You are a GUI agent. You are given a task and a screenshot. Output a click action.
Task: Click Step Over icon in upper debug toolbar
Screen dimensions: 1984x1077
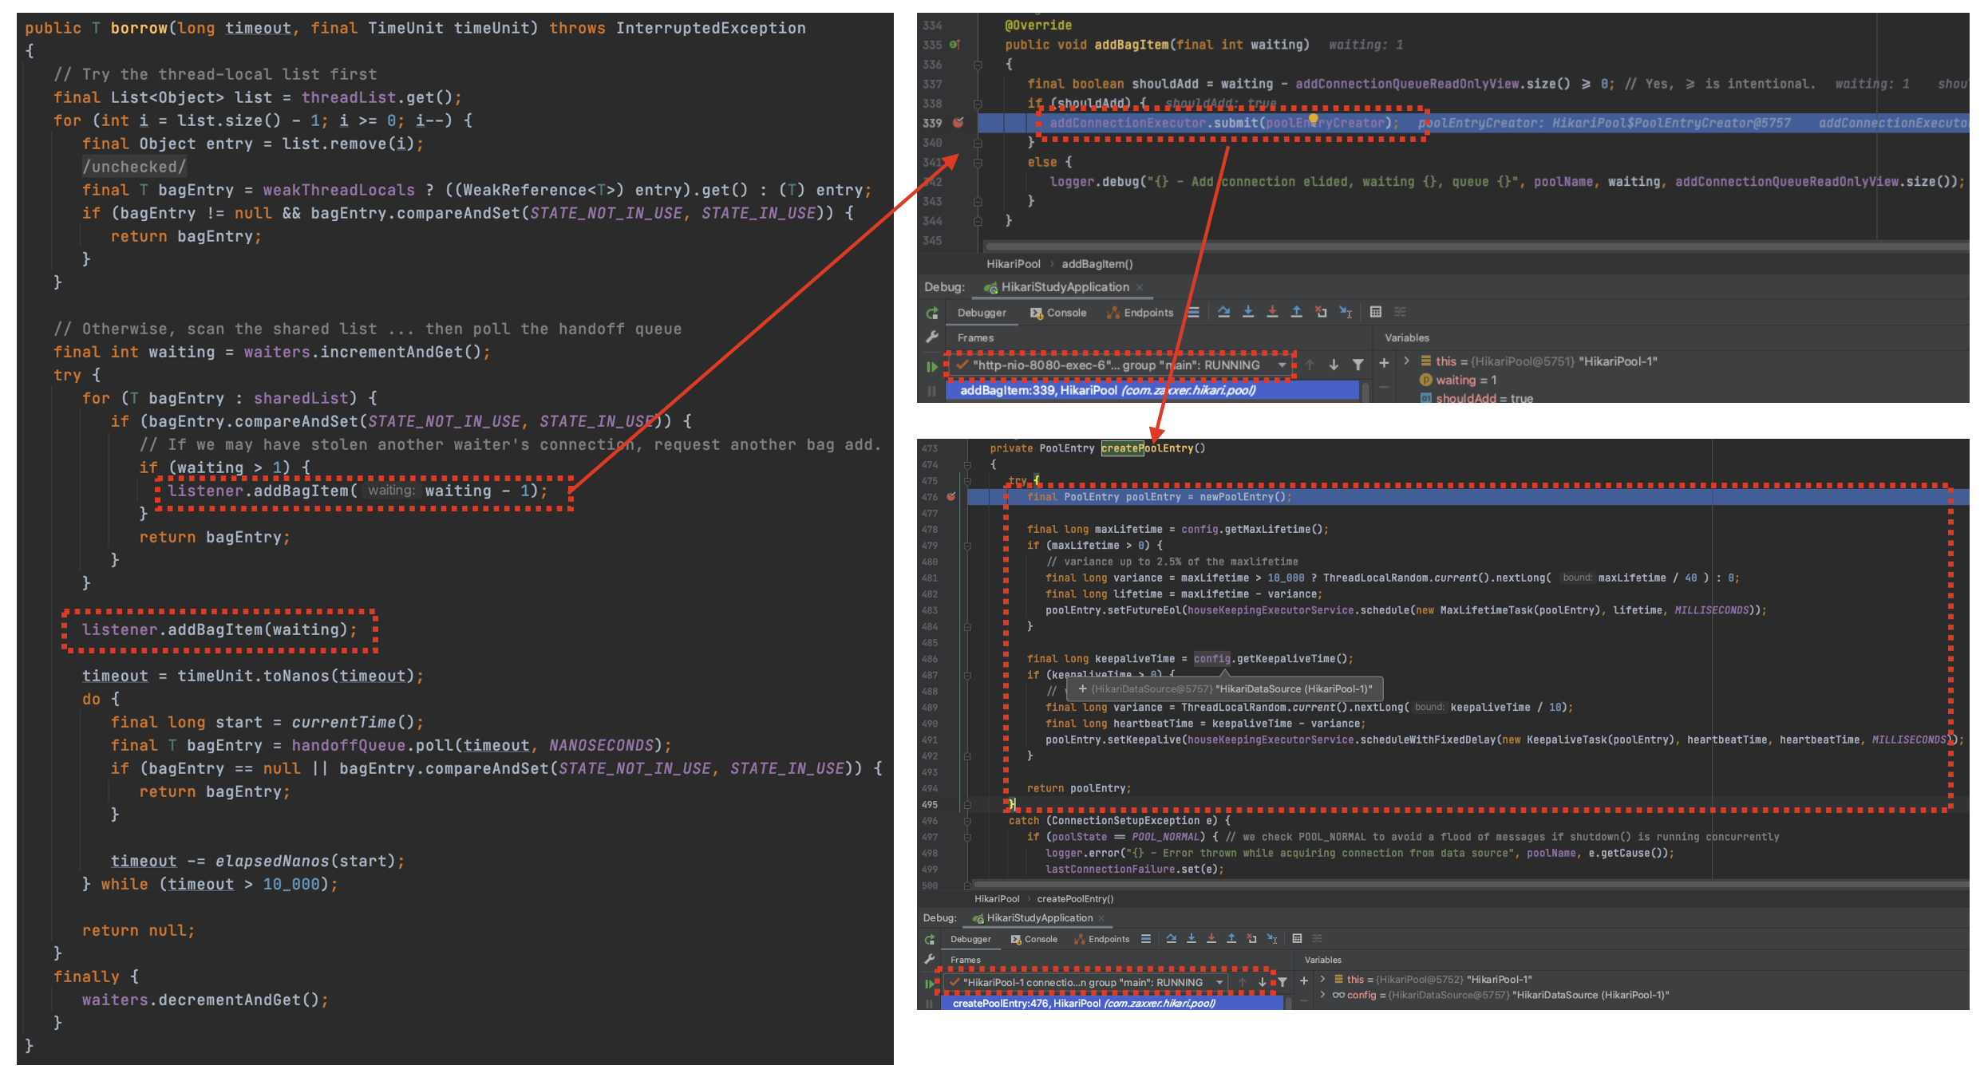[x=1223, y=312]
